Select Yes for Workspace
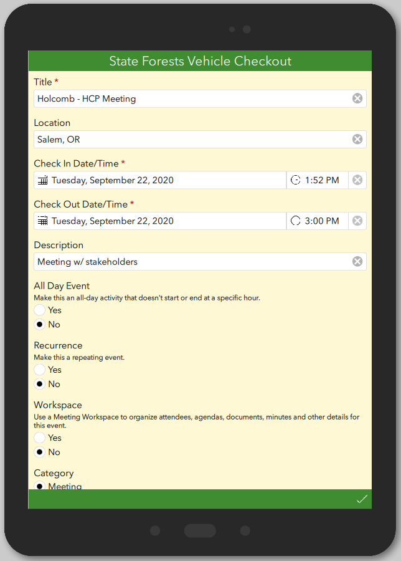401x561 pixels. tap(40, 438)
